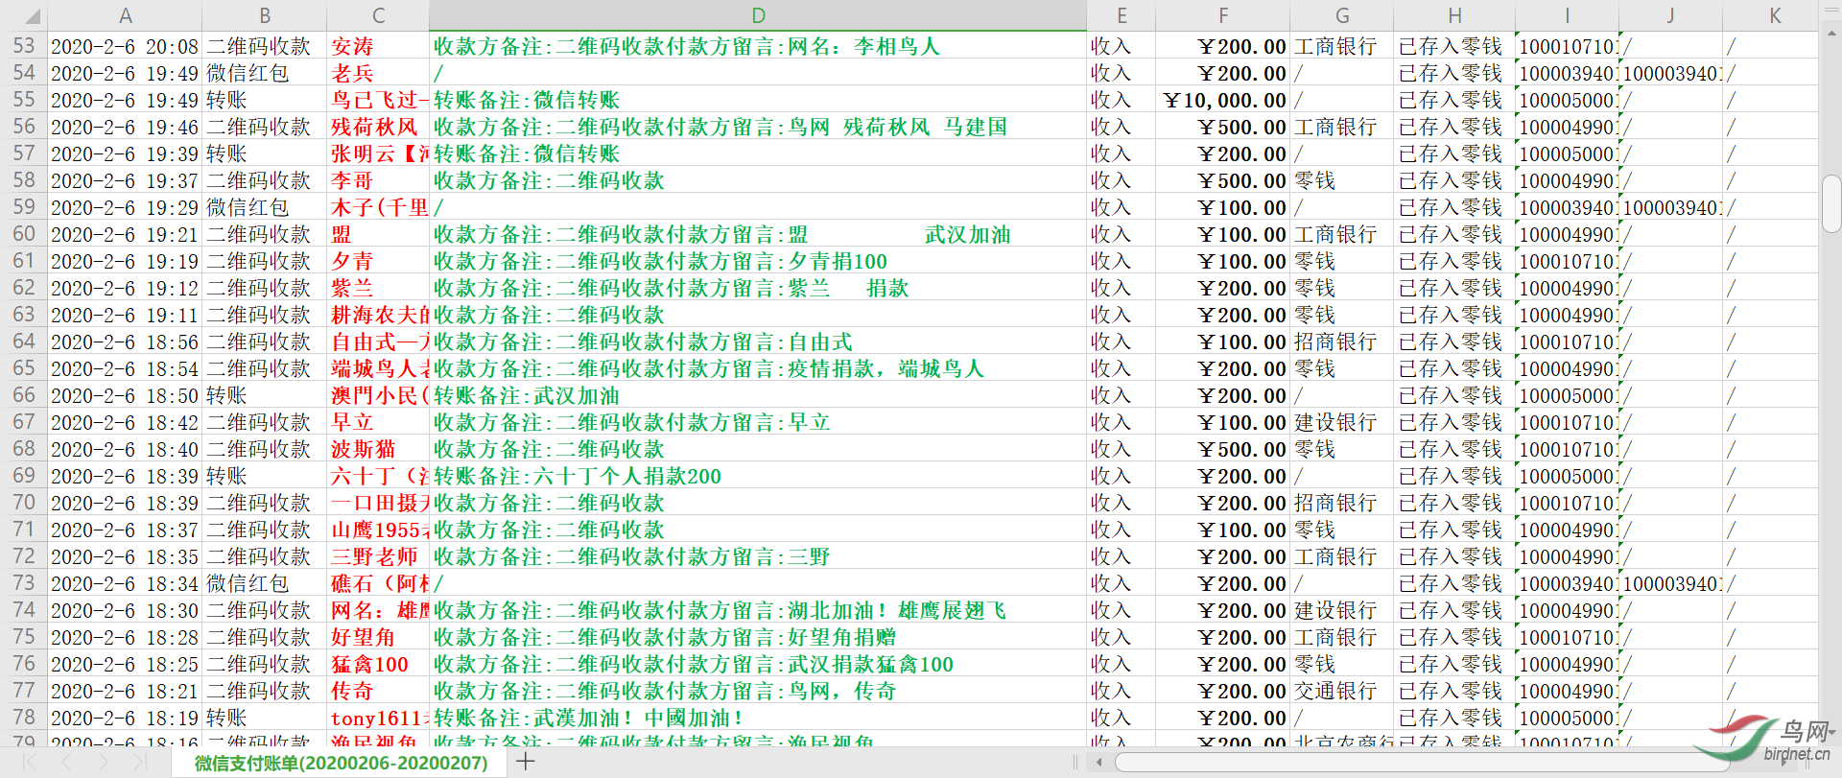1842x778 pixels.
Task: Go to previous sheet using navigation arrow
Action: pos(66,762)
